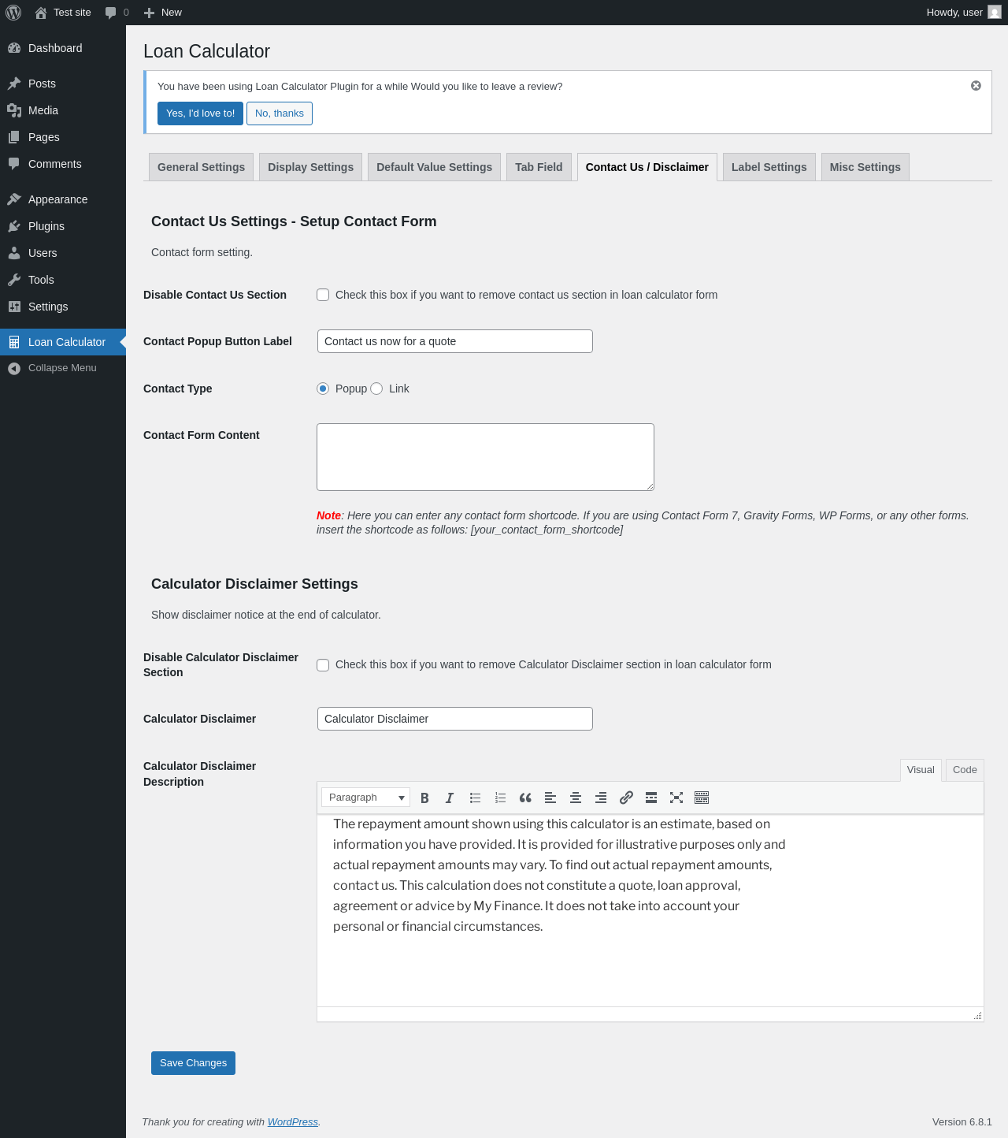
Task: Open the Paragraph format dropdown
Action: click(365, 798)
